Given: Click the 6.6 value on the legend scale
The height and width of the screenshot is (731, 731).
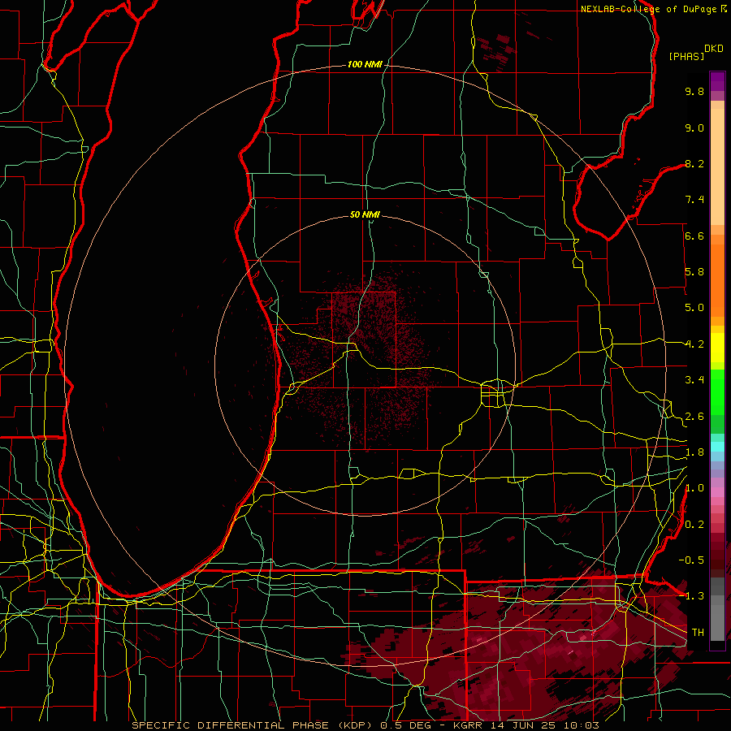Looking at the screenshot, I should pyautogui.click(x=694, y=236).
